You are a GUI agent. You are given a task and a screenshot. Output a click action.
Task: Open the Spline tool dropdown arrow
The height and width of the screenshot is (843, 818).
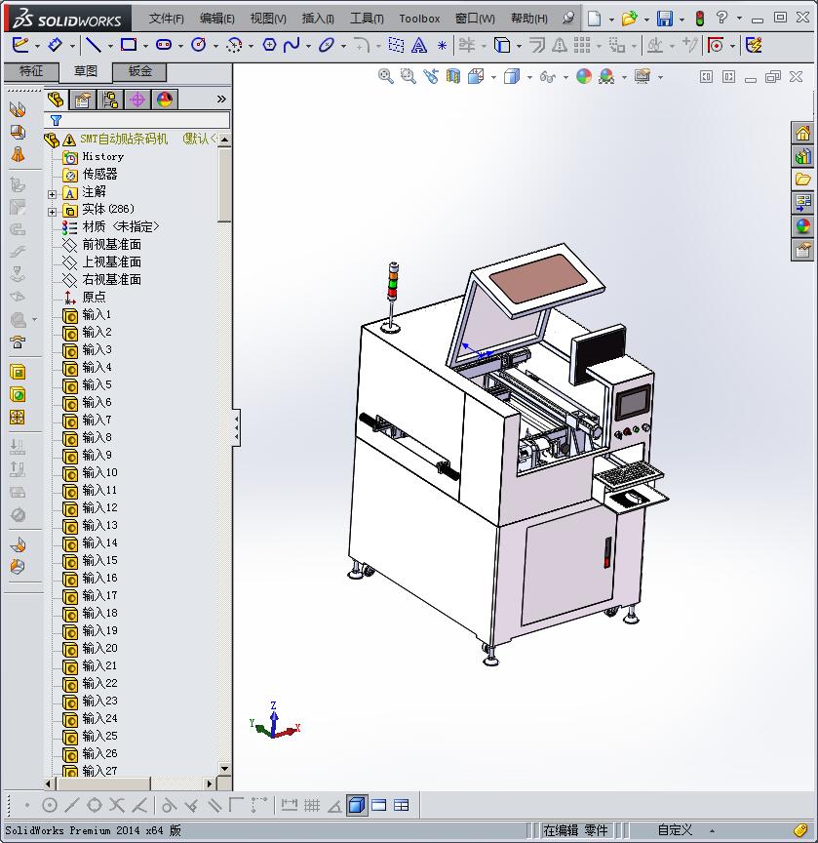(308, 46)
